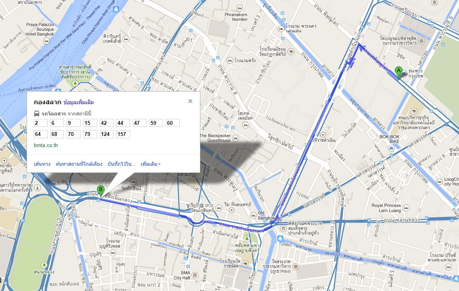Select bus line 60 box
Image resolution: width=459 pixels, height=291 pixels.
coord(173,123)
